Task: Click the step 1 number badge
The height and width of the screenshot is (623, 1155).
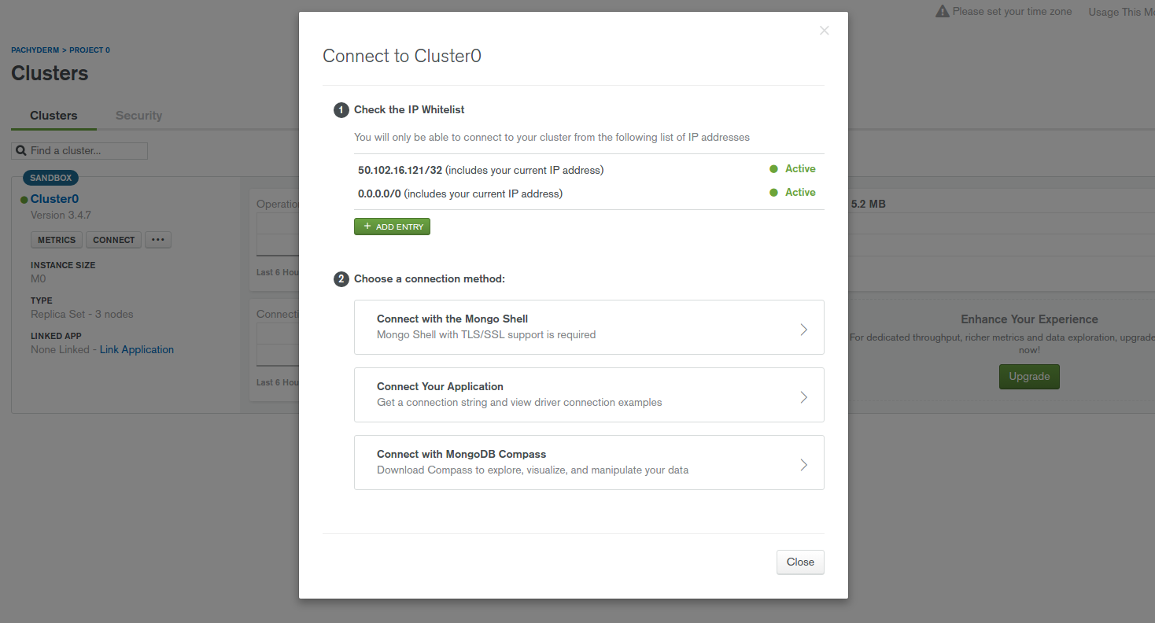Action: (341, 110)
